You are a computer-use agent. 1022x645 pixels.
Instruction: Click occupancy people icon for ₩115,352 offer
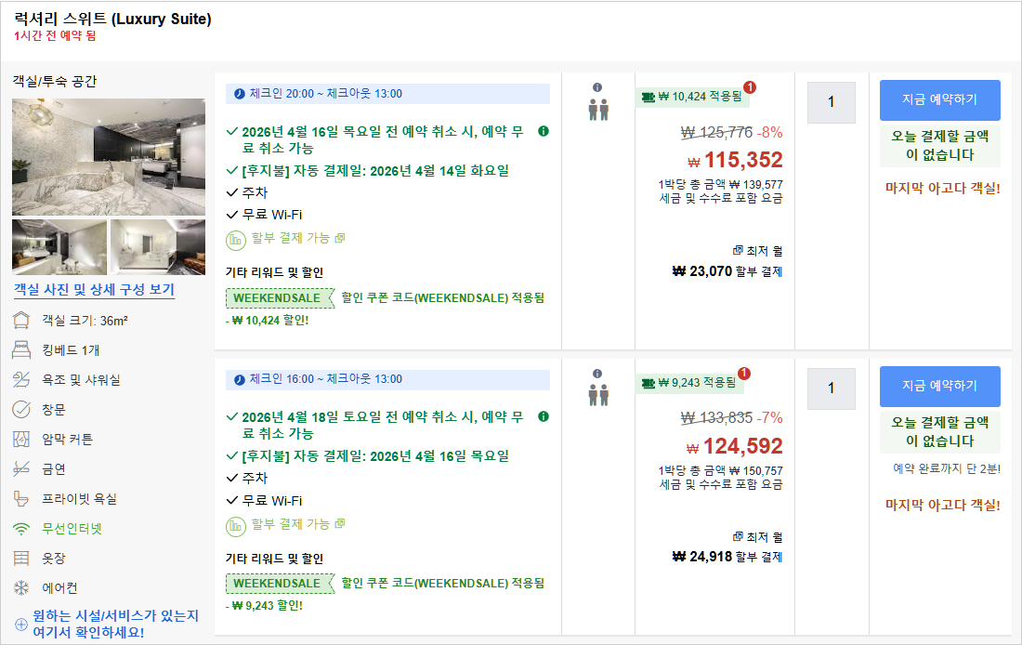[x=598, y=110]
